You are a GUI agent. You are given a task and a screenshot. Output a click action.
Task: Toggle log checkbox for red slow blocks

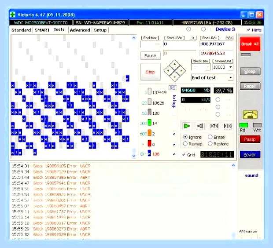point(174,144)
